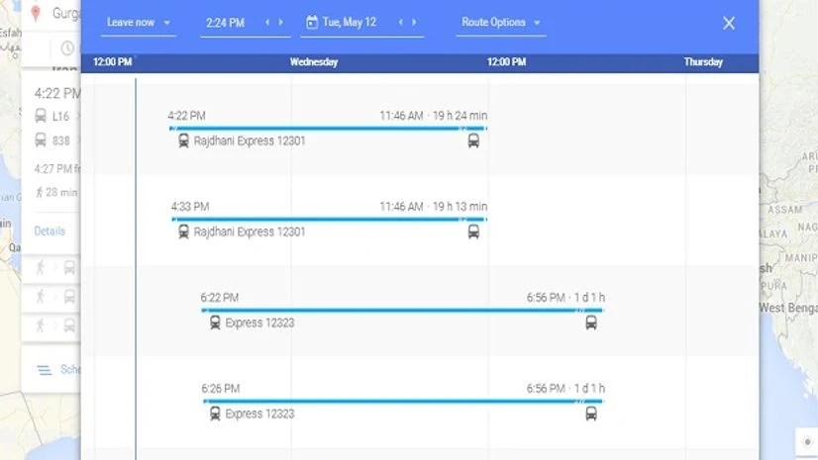Click bus icon ending the 6:22 PM route
The height and width of the screenshot is (460, 818).
point(591,322)
